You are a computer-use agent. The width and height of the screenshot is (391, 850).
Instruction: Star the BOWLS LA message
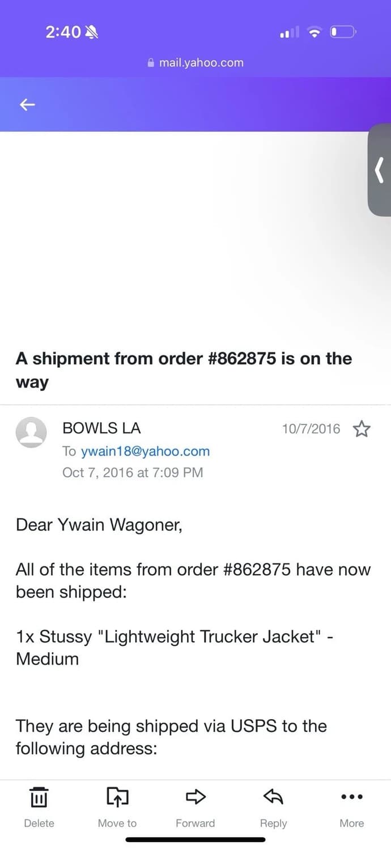coord(361,430)
